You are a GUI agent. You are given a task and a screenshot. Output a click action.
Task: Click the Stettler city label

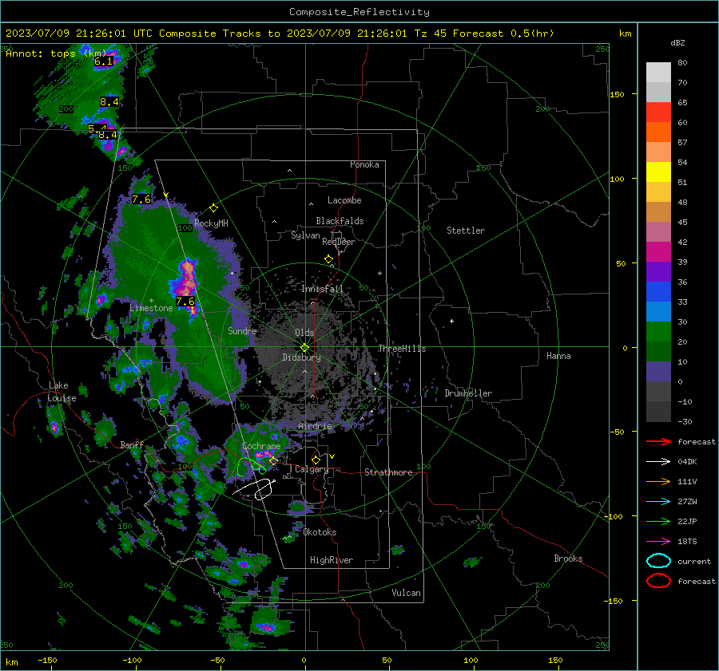466,231
